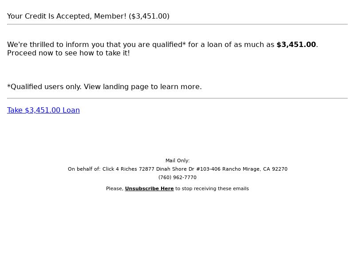The height and width of the screenshot is (266, 355).
Task: Click the *Qualified users only disclaimer
Action: pyautogui.click(x=104, y=87)
